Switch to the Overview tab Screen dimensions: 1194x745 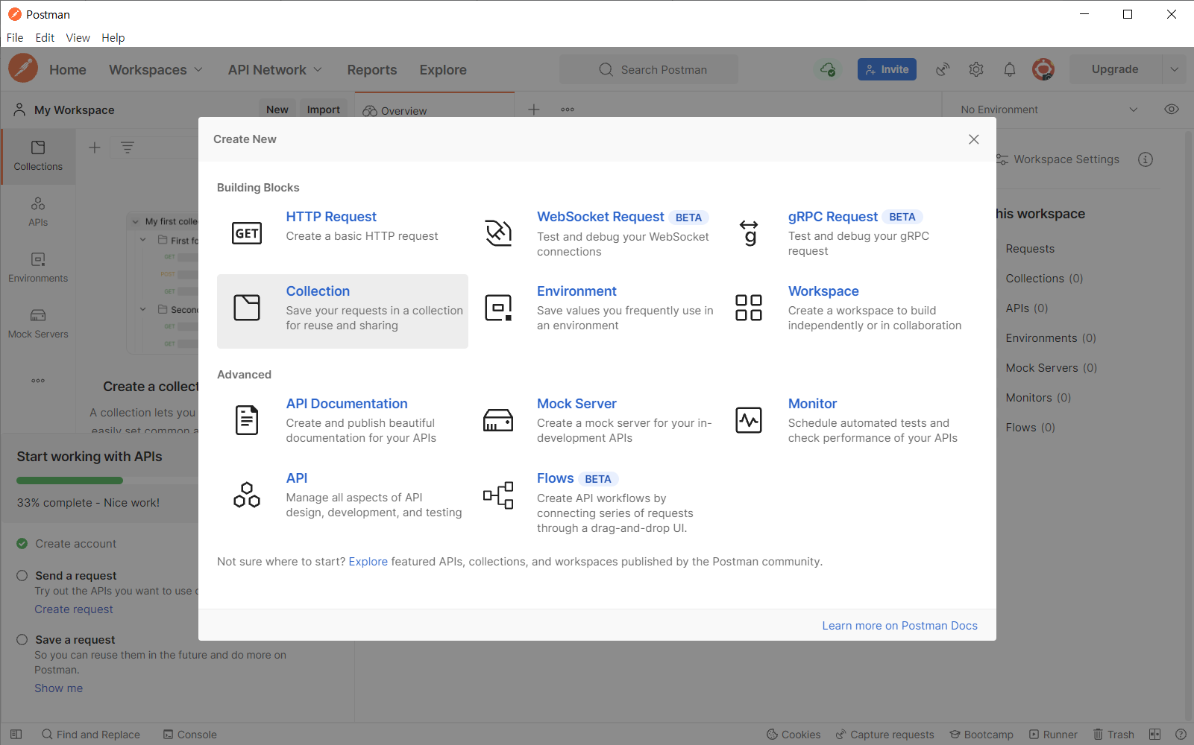(435, 110)
